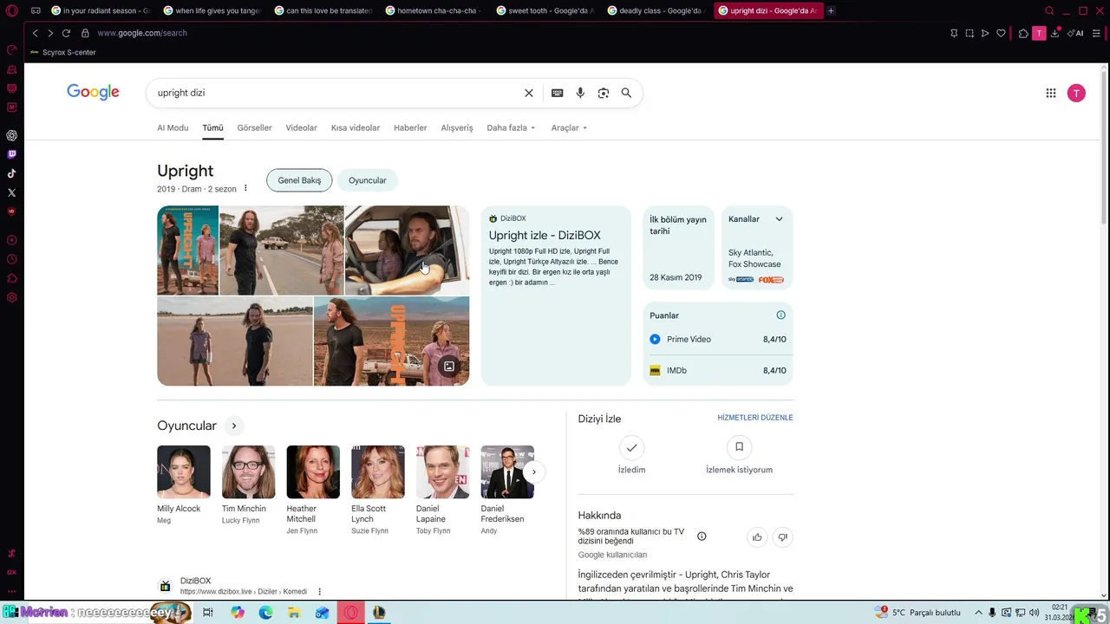The width and height of the screenshot is (1110, 624).
Task: Open the Upright izle - DiziBOX link
Action: pyautogui.click(x=545, y=235)
